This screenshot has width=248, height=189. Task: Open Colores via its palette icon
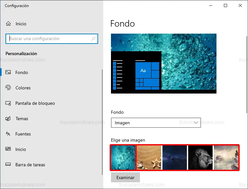click(8, 88)
